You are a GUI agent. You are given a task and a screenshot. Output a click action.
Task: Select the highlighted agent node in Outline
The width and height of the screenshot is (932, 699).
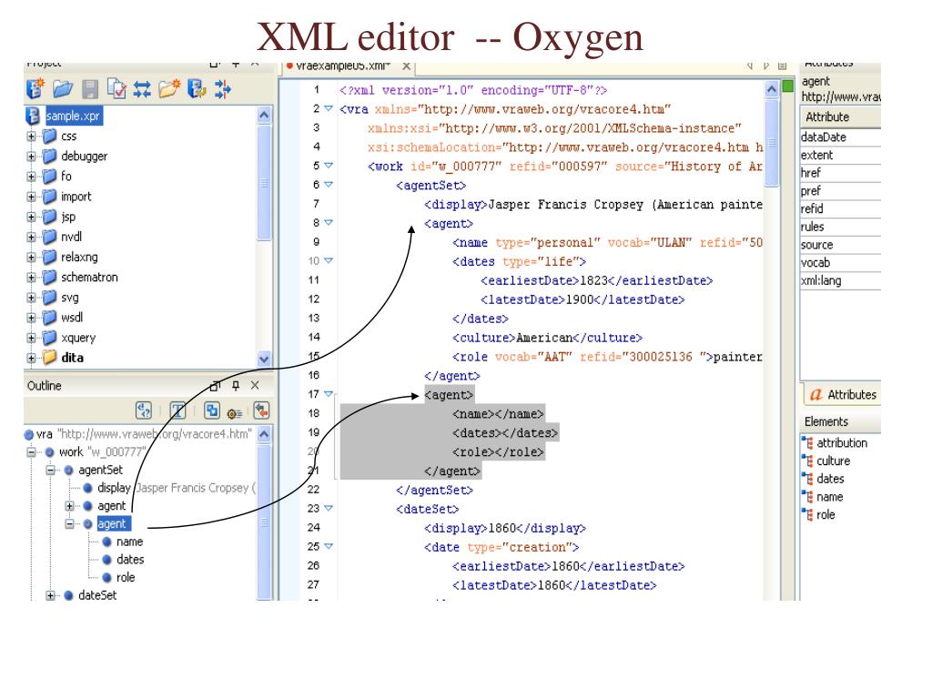[112, 524]
